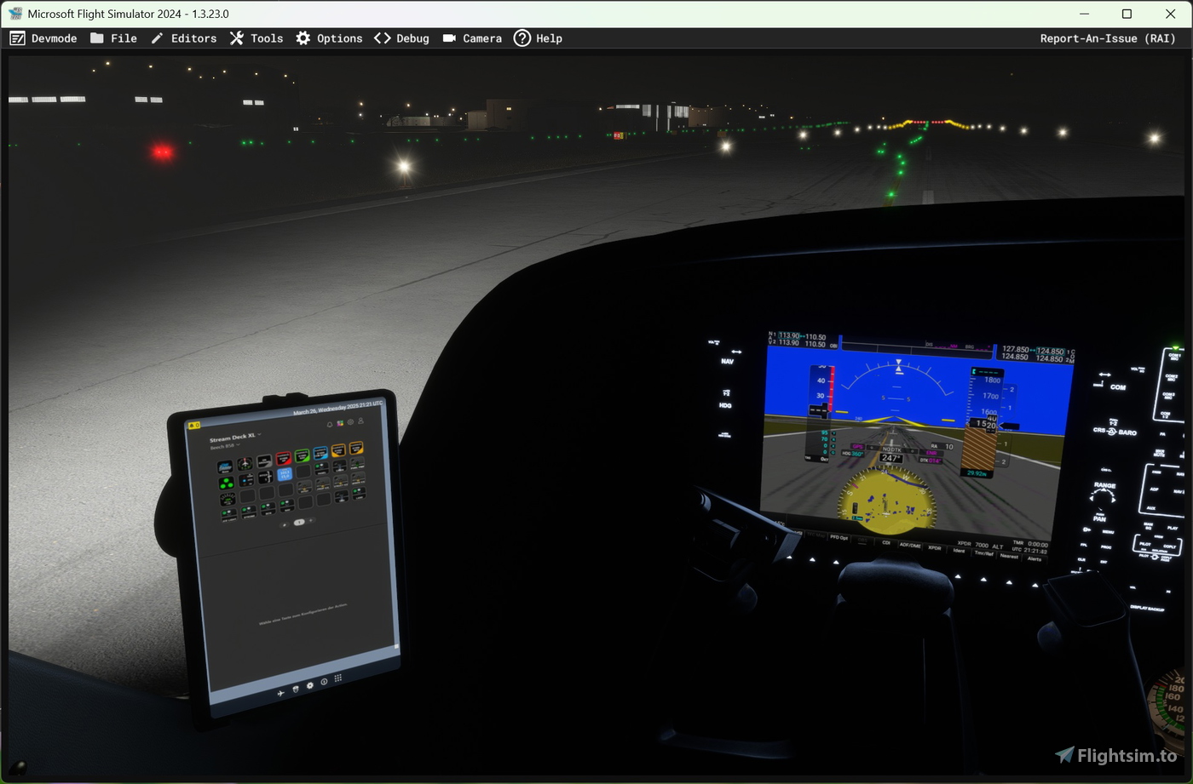Toggle the green lights button on the Stream Deck
This screenshot has width=1193, height=784.
point(226,483)
